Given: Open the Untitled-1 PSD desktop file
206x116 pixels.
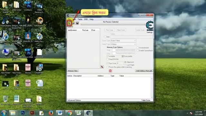Looking at the screenshot, I should [x=28, y=6].
